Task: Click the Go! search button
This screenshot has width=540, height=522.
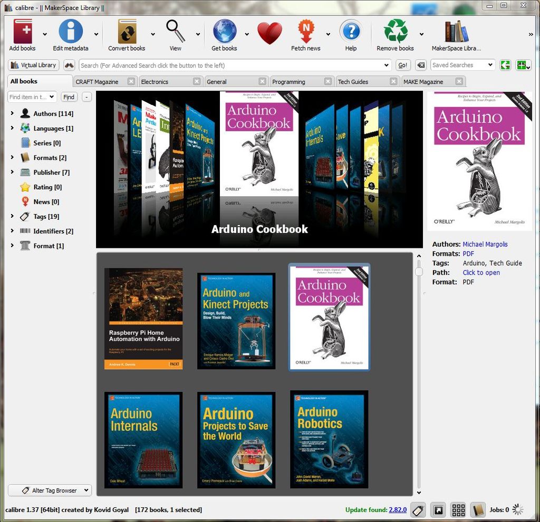Action: pos(402,65)
